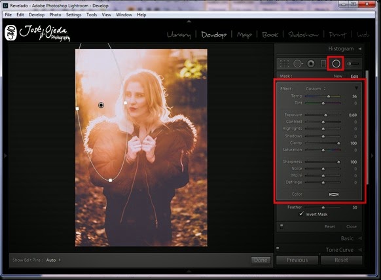Click the right panel vertical scrollbar
This screenshot has width=381, height=280.
coord(368,128)
